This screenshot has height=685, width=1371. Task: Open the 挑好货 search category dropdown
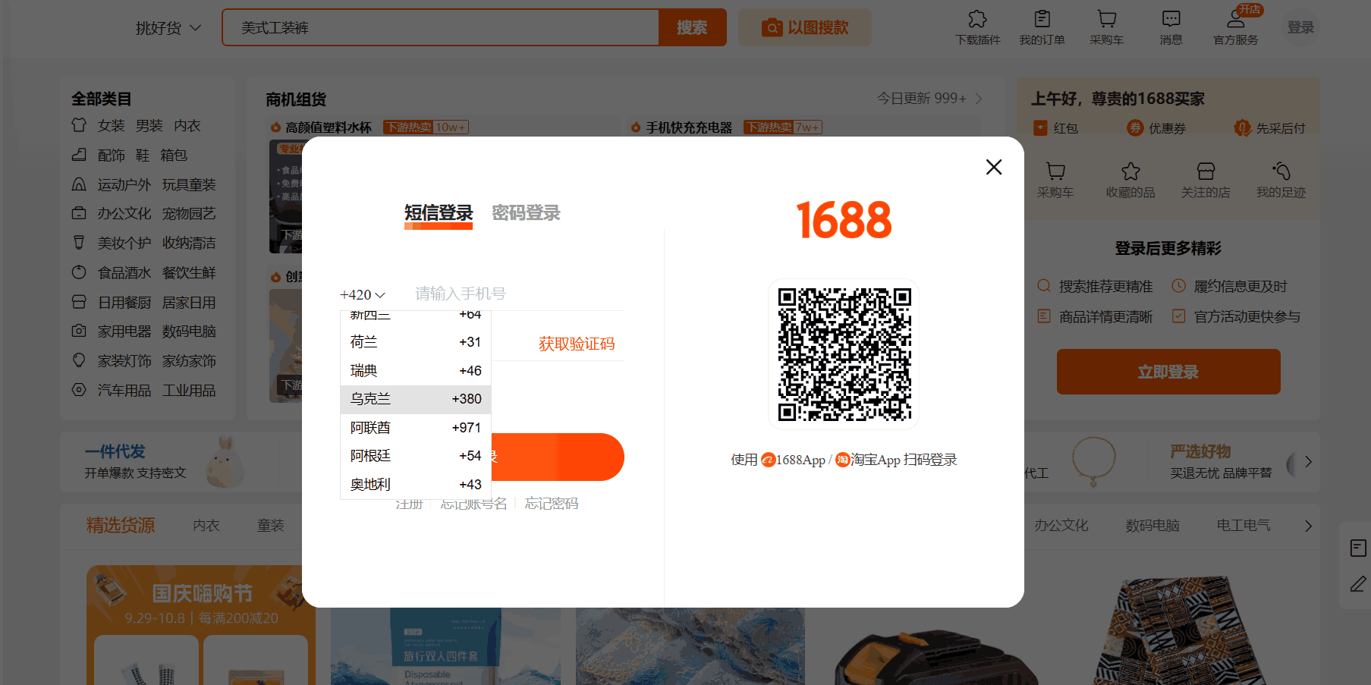tap(168, 28)
